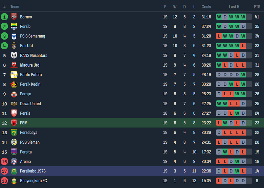Click the Persib club logo
The height and width of the screenshot is (188, 264).
tap(14, 26)
